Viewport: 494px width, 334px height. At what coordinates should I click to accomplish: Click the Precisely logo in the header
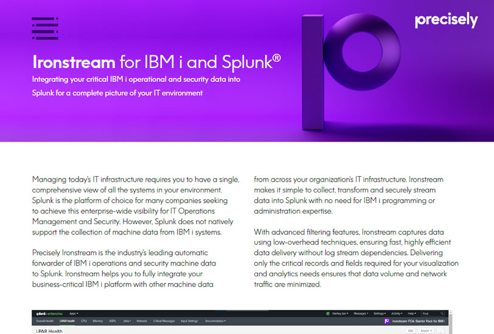[x=446, y=20]
